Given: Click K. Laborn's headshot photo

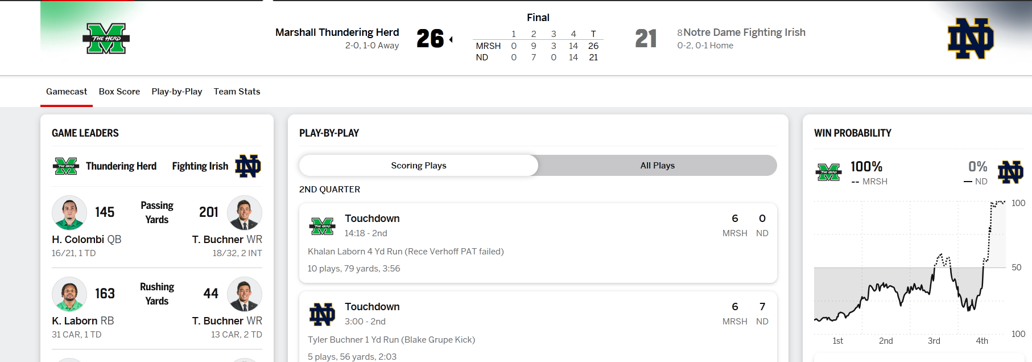Looking at the screenshot, I should [69, 294].
